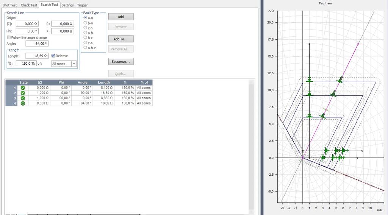The height and width of the screenshot is (215, 388).
Task: Click the Fault a-n diagram title
Action: pyautogui.click(x=325, y=3)
